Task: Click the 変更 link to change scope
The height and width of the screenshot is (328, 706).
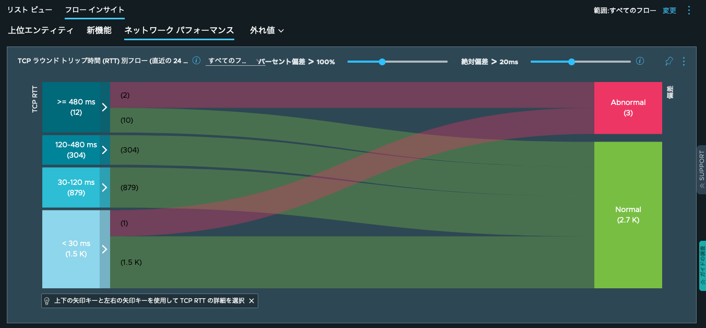Action: click(x=669, y=10)
